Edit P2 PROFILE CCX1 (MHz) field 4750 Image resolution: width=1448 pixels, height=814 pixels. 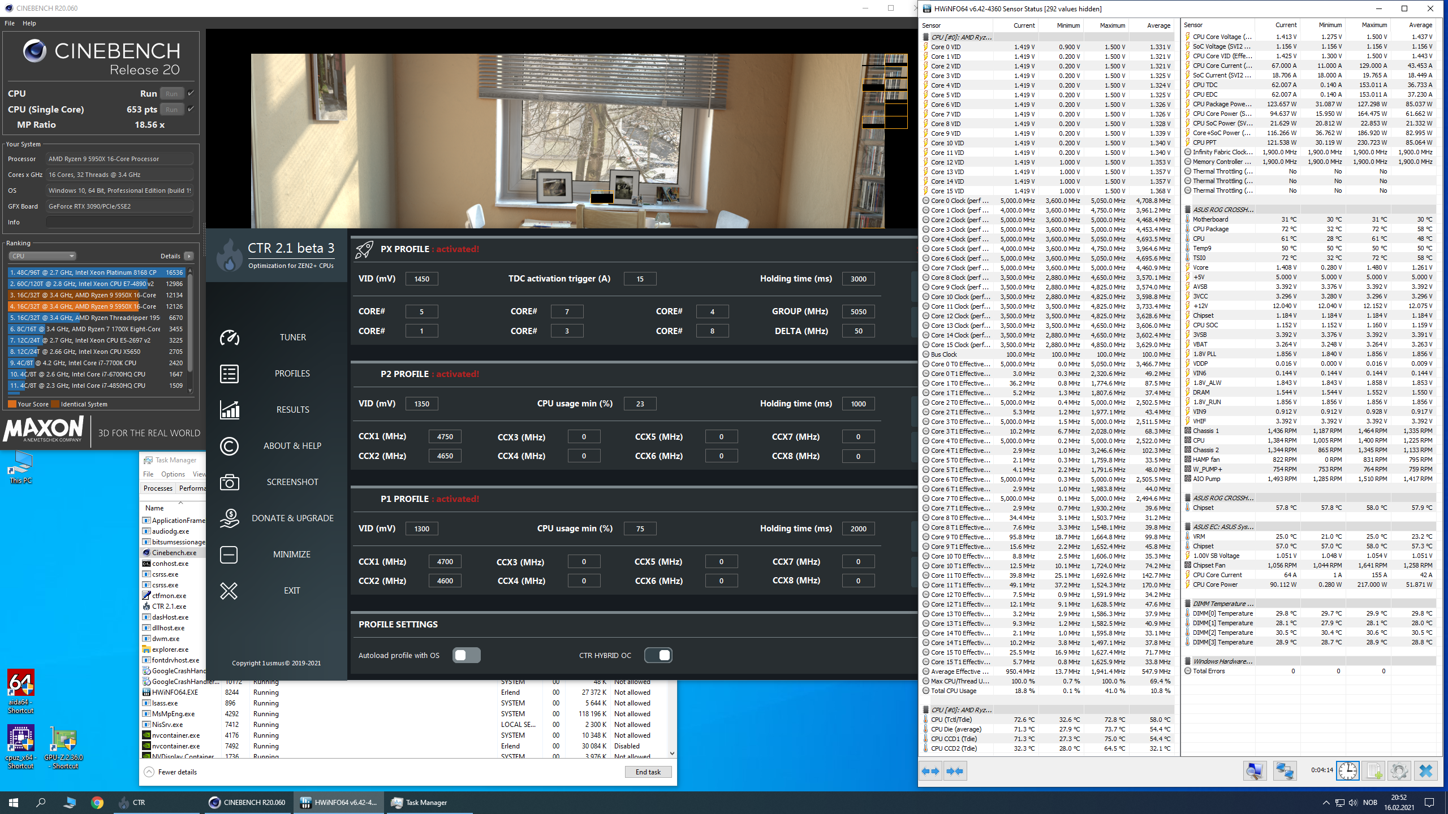445,437
